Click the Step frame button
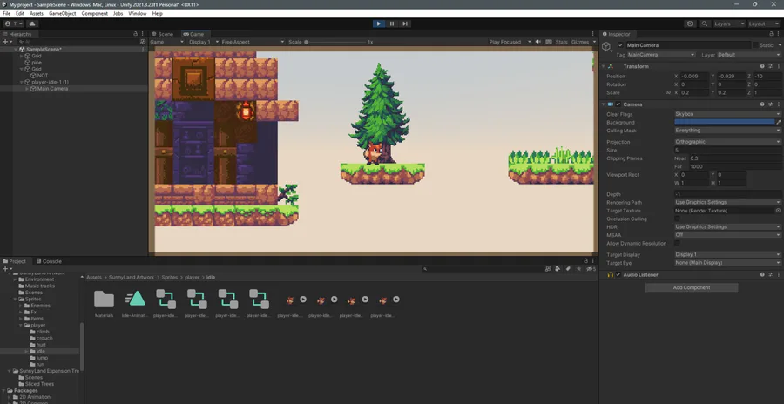Screen dimensions: 784x404 pyautogui.click(x=405, y=24)
